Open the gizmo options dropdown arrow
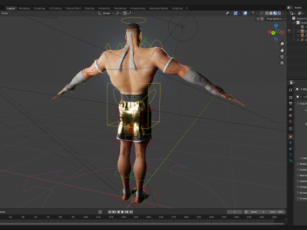Screen dimensions: 307x230 [x=239, y=13]
